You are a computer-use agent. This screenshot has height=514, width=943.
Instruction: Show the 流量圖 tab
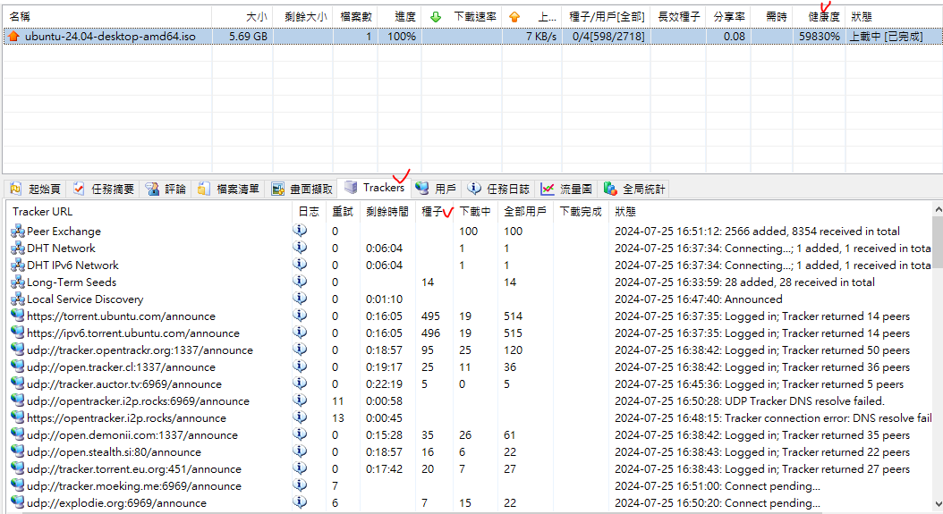566,189
